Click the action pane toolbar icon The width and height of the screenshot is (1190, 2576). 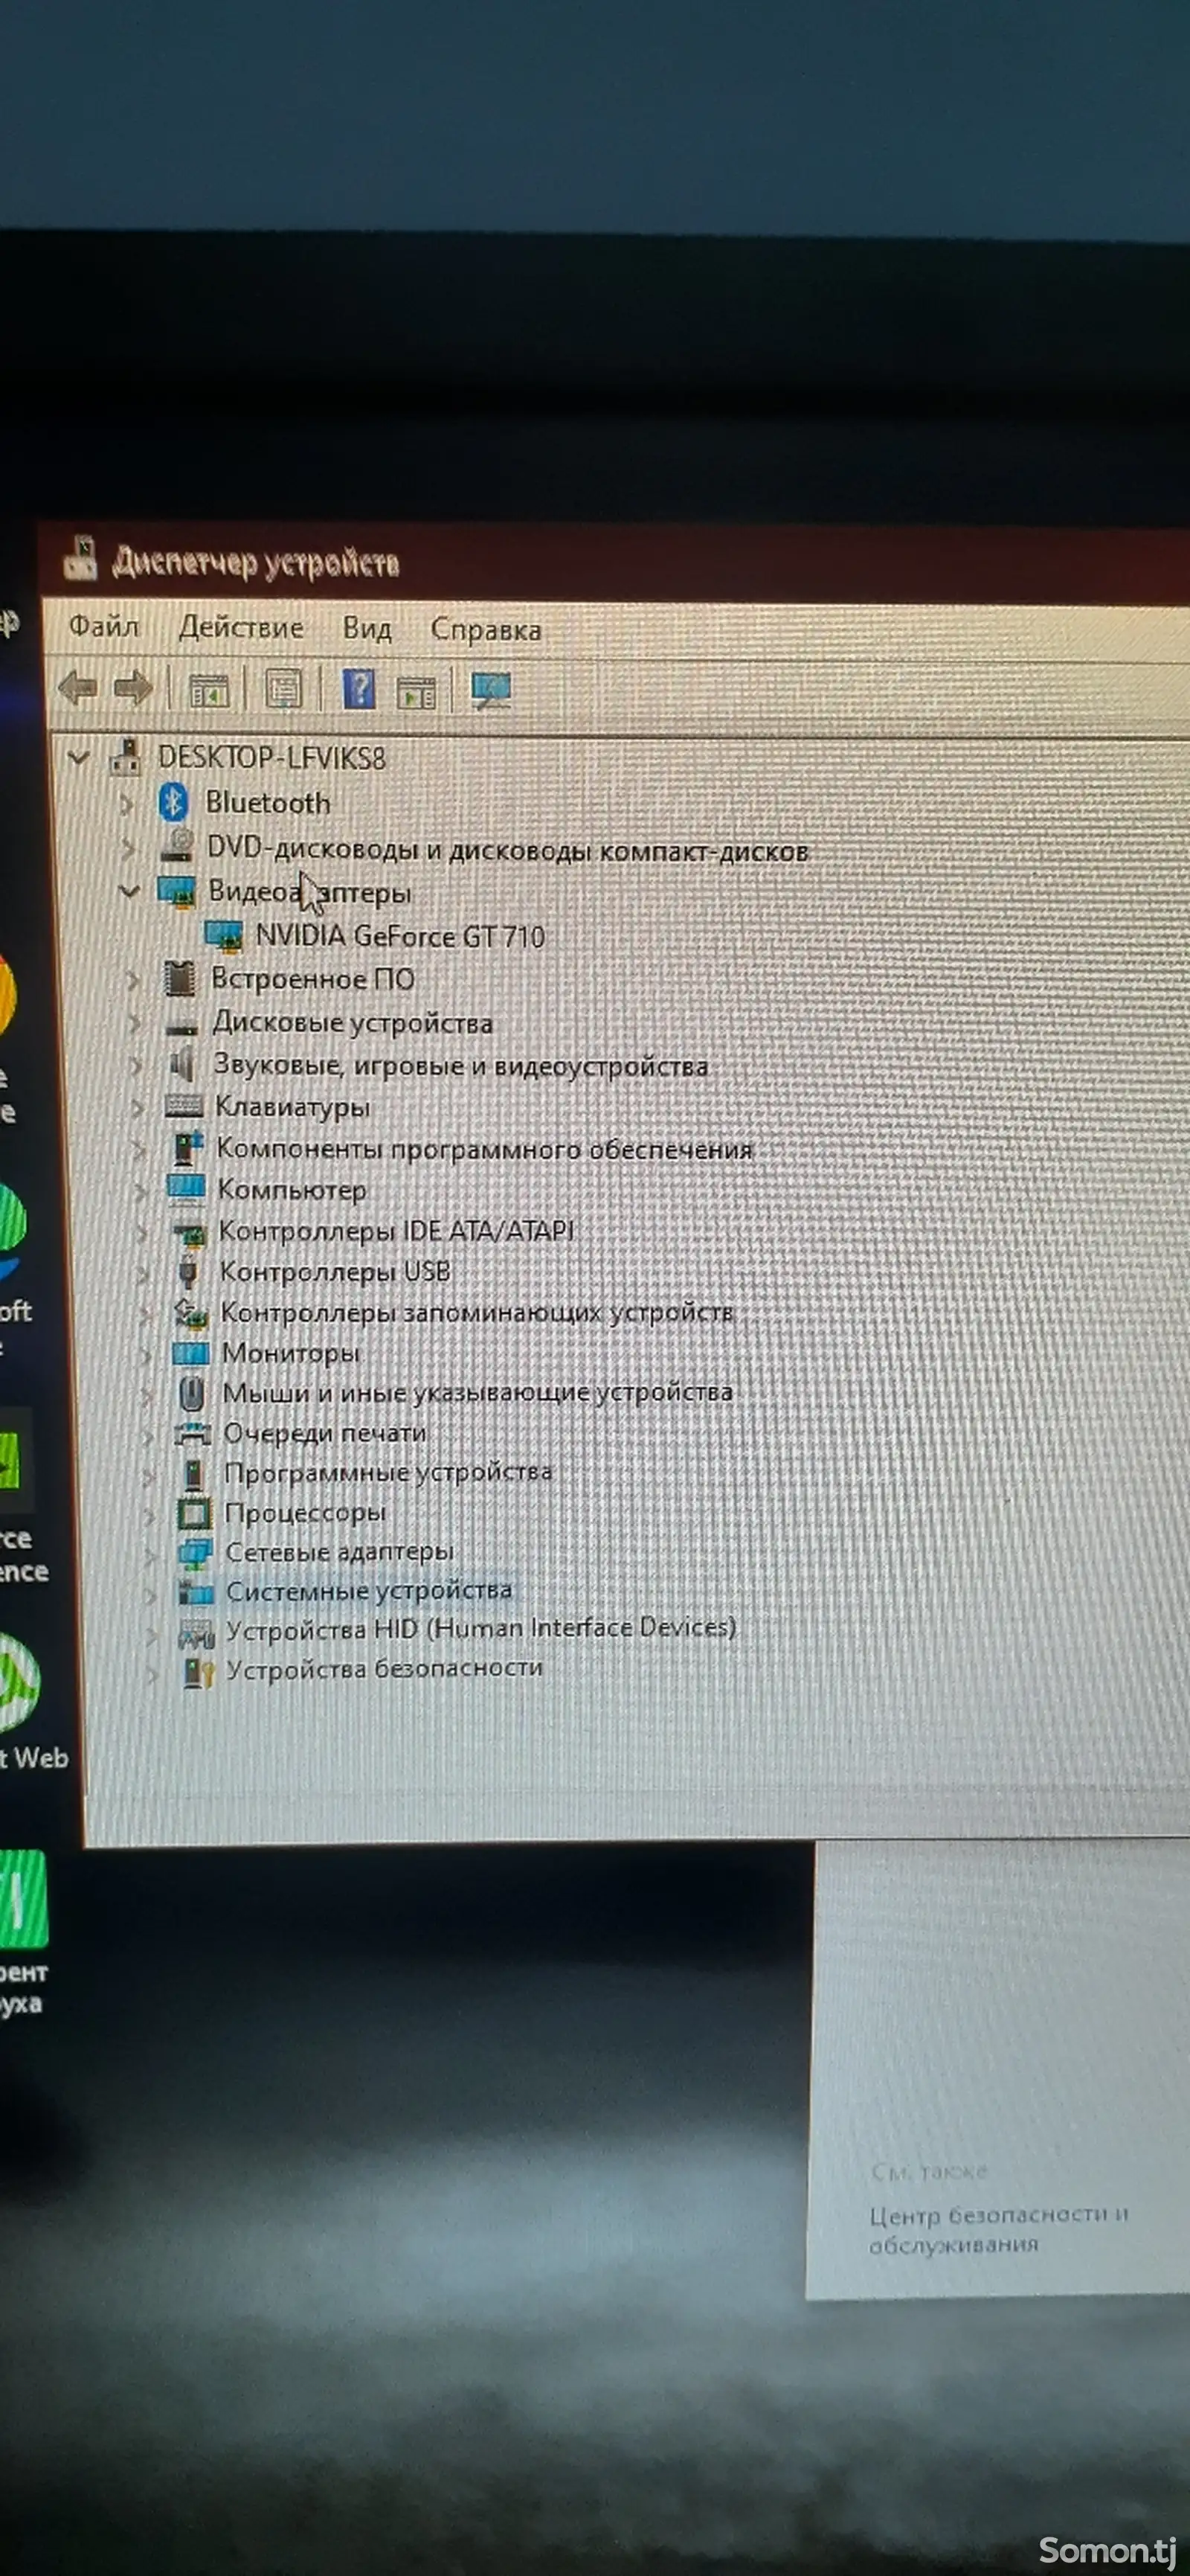(416, 691)
